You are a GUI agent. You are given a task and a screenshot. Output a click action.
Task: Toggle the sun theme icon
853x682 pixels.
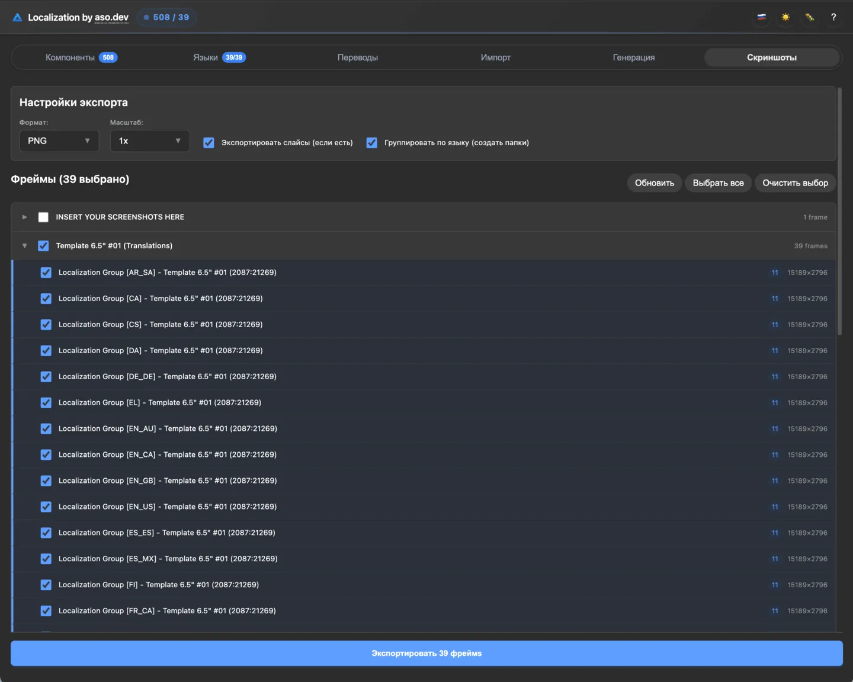[785, 17]
